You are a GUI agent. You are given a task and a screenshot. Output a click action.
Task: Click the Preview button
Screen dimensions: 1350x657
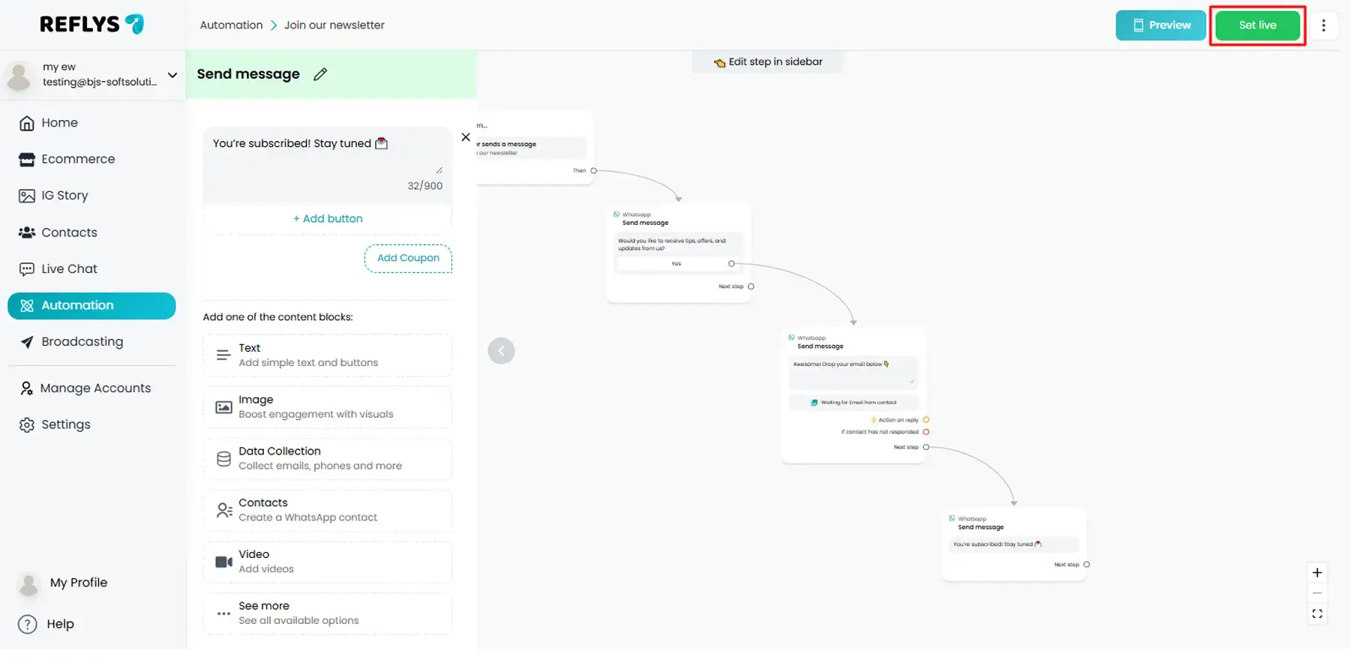pos(1160,25)
